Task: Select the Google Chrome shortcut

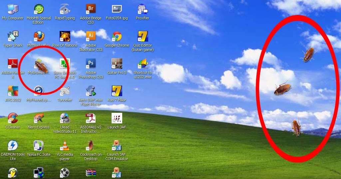Action: point(117,36)
